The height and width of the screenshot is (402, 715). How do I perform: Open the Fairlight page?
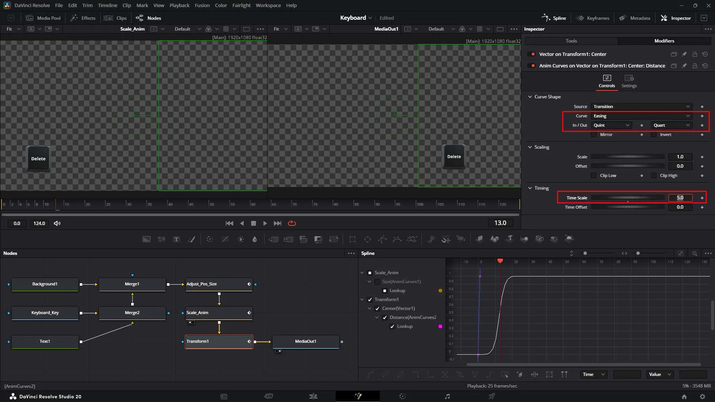[x=447, y=396]
